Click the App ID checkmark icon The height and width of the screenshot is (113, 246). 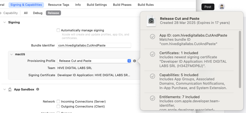pos(153,37)
